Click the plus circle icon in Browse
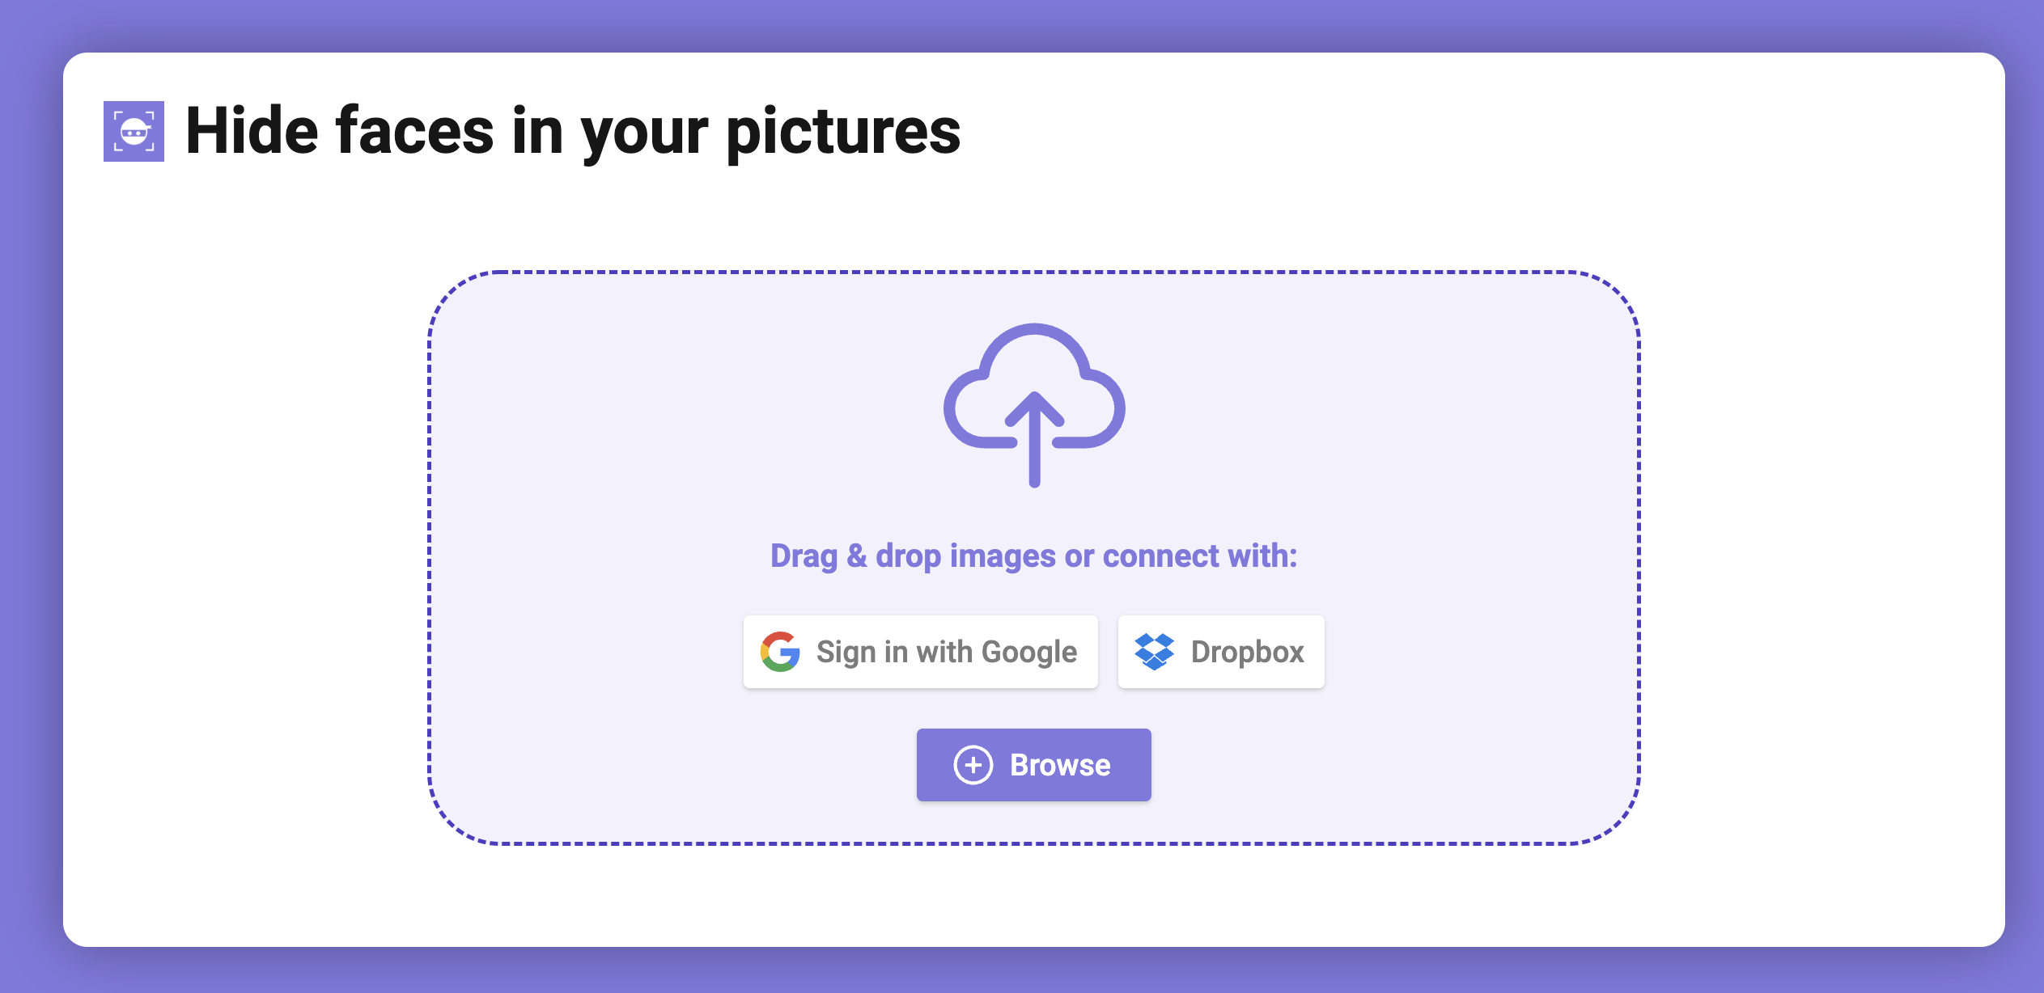The image size is (2044, 993). tap(973, 765)
